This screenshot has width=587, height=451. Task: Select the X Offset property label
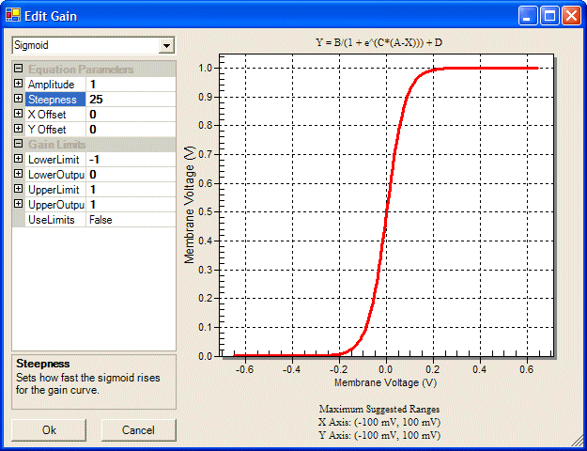pyautogui.click(x=55, y=115)
